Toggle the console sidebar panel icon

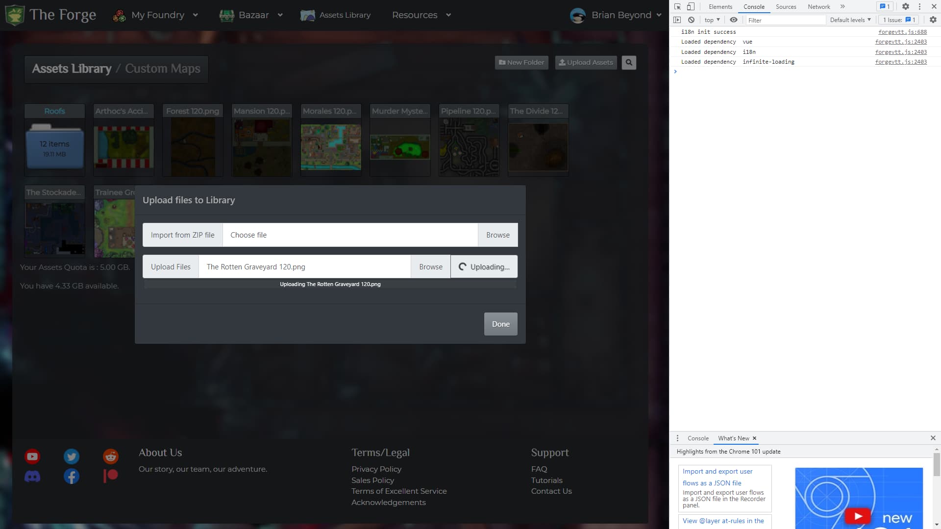[677, 20]
